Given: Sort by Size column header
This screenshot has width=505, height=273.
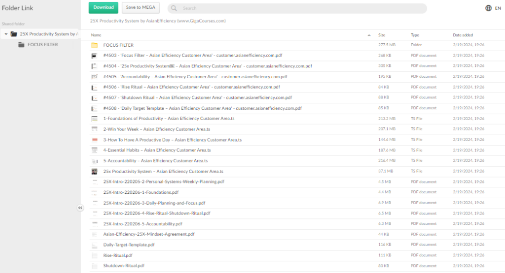Looking at the screenshot, I should point(382,35).
